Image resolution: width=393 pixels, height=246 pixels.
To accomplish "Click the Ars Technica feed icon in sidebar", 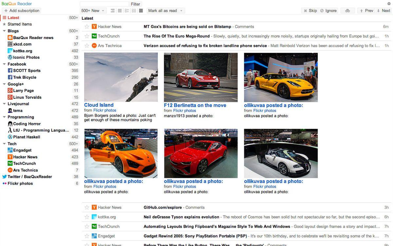I will point(10,170).
